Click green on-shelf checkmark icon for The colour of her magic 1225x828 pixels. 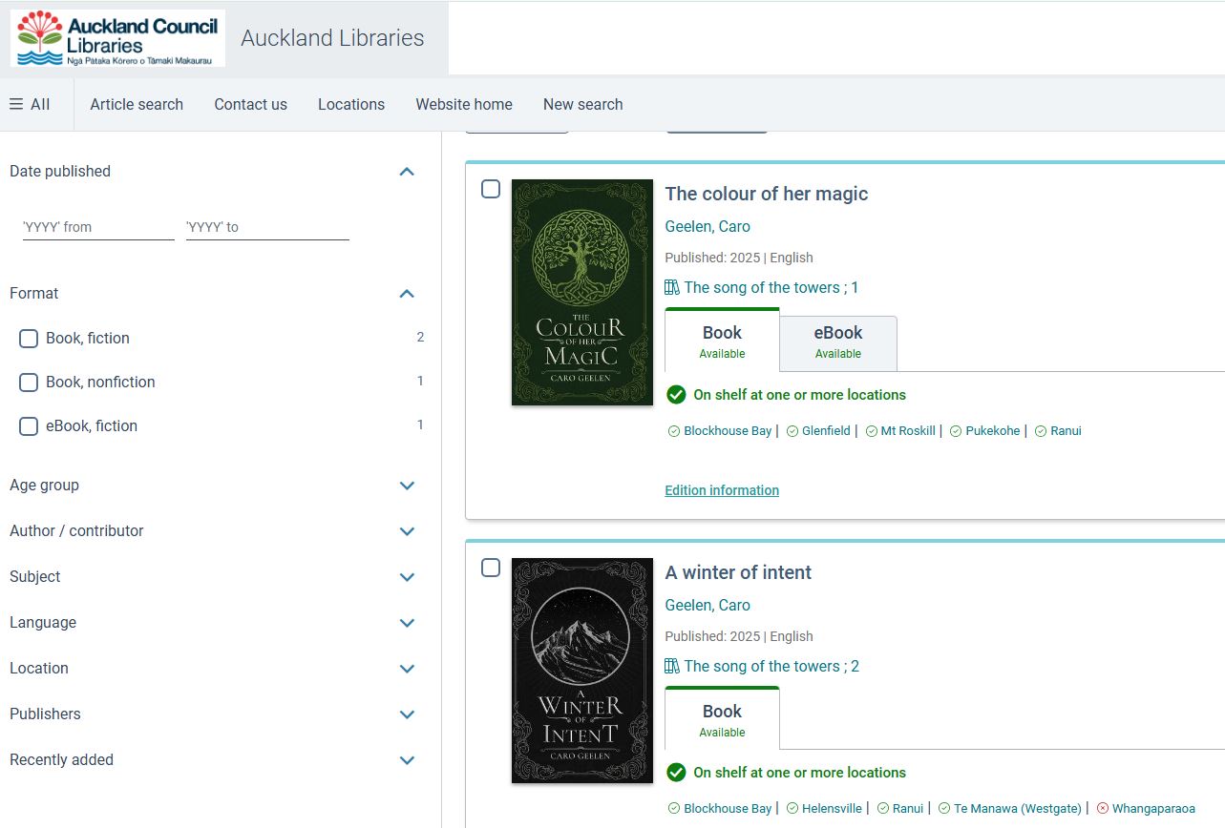click(x=676, y=395)
